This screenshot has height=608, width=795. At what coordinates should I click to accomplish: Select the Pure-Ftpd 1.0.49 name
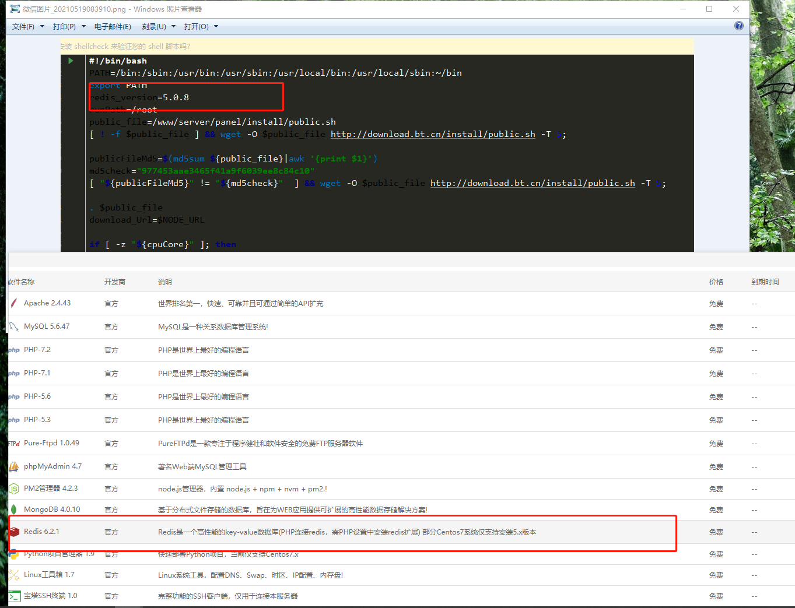[x=51, y=443]
